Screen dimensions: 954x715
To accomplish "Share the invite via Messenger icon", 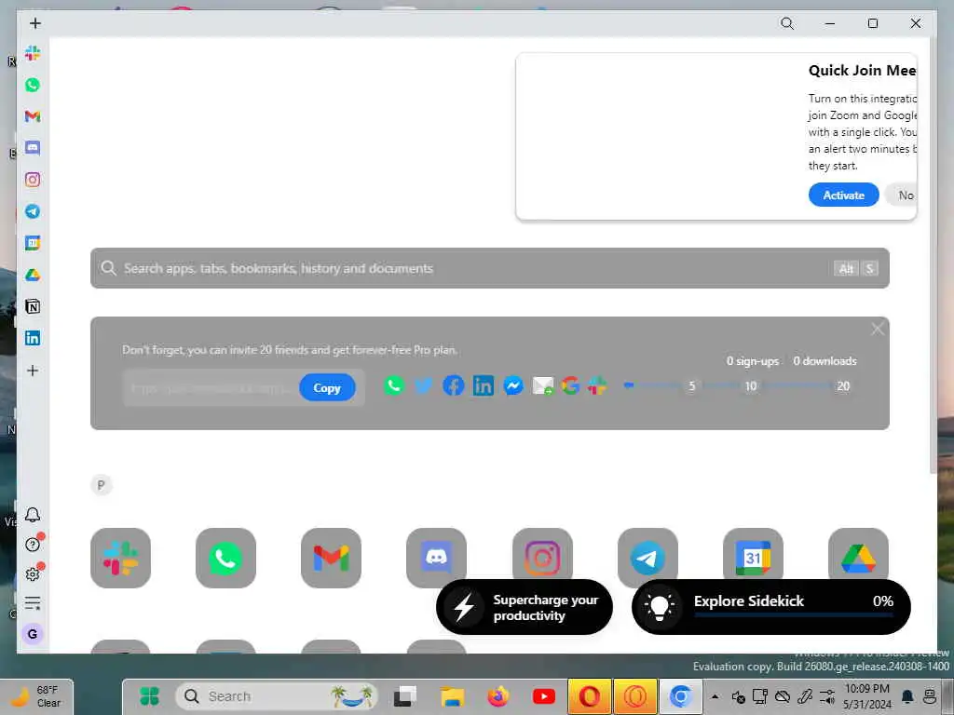I will pyautogui.click(x=513, y=385).
